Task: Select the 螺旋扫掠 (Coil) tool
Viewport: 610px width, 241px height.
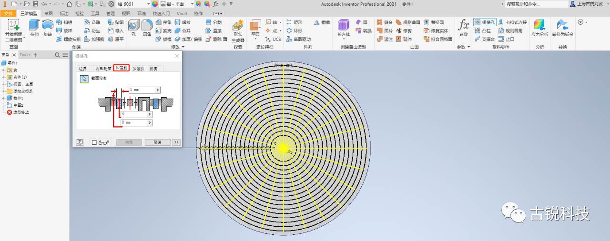Action: pos(68,39)
